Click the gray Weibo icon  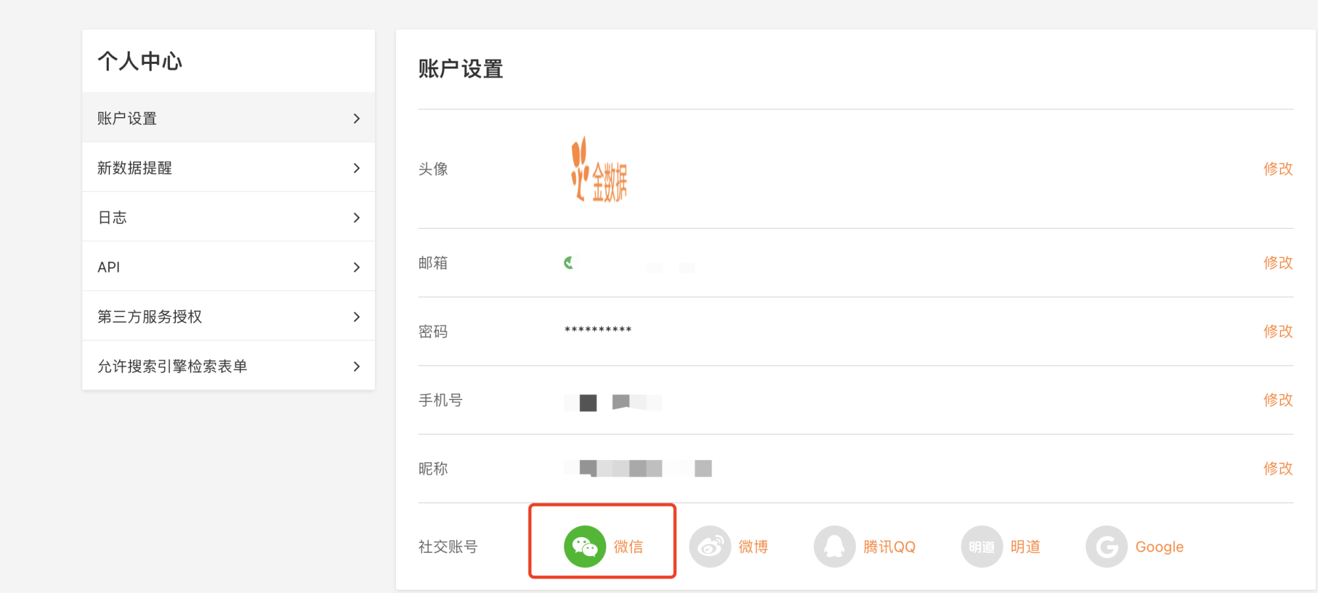pyautogui.click(x=710, y=546)
